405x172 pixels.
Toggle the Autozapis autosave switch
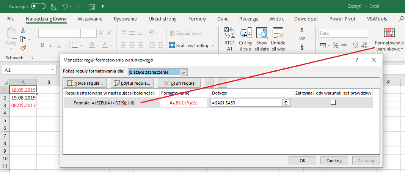38,6
